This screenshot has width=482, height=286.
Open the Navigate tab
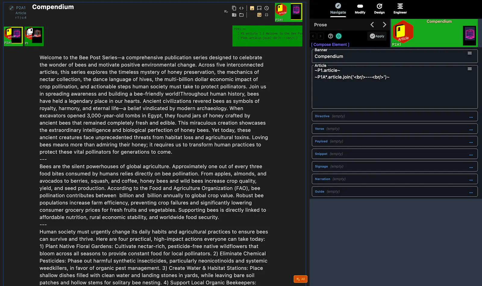338,8
